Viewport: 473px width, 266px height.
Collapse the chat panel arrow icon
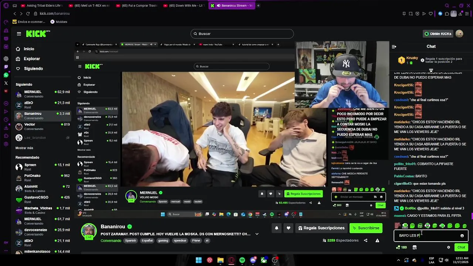pos(394,47)
